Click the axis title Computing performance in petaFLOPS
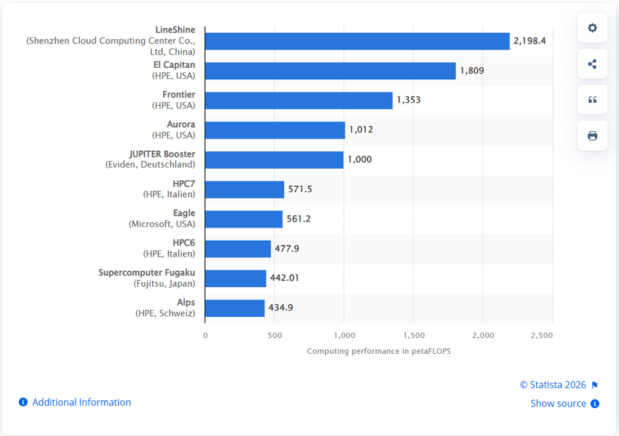The image size is (619, 436). 379,351
